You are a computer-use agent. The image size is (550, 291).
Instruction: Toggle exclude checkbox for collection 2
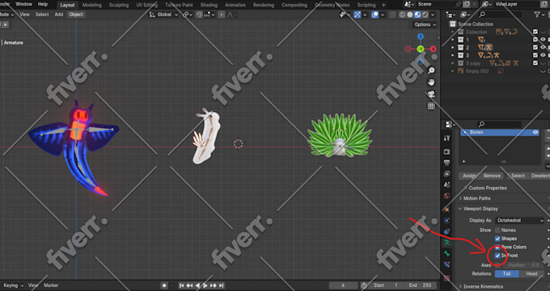[535, 48]
